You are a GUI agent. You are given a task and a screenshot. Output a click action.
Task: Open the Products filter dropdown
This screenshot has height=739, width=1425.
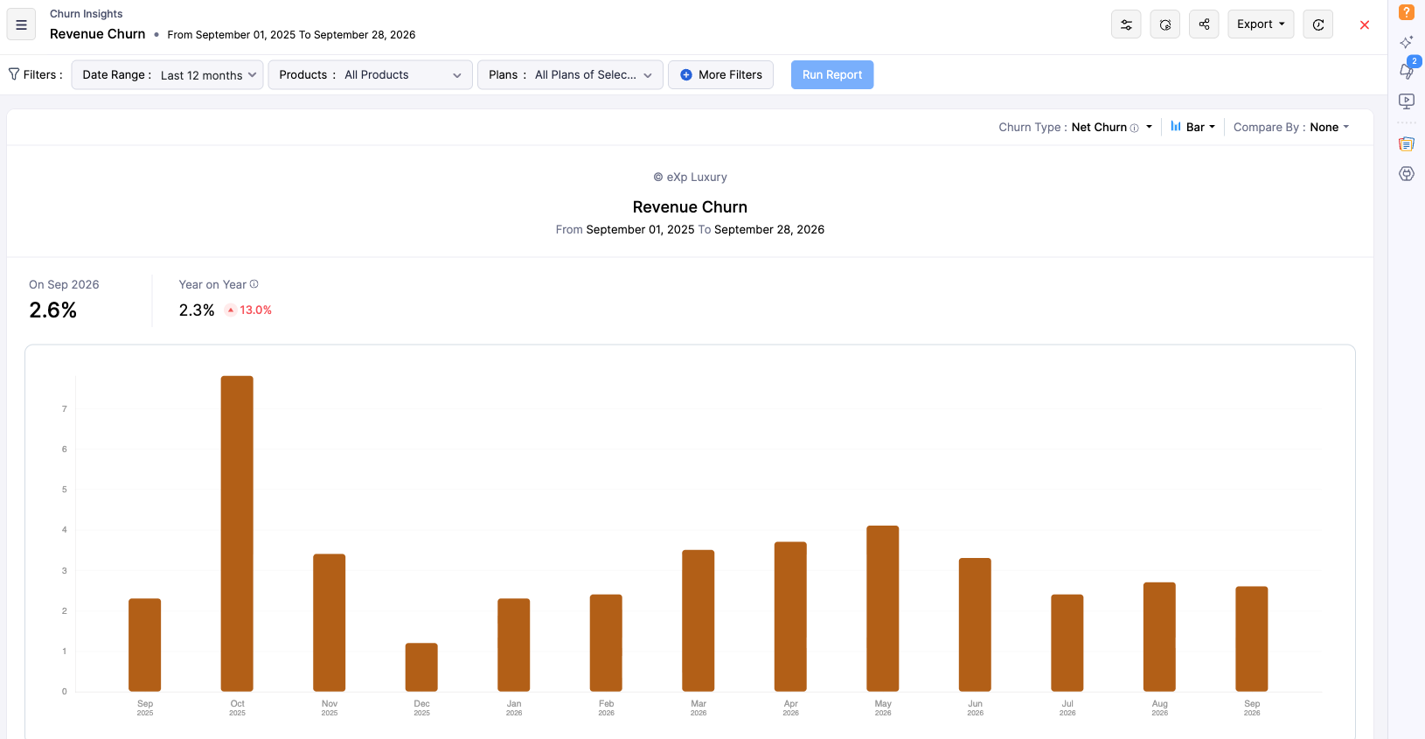point(371,75)
